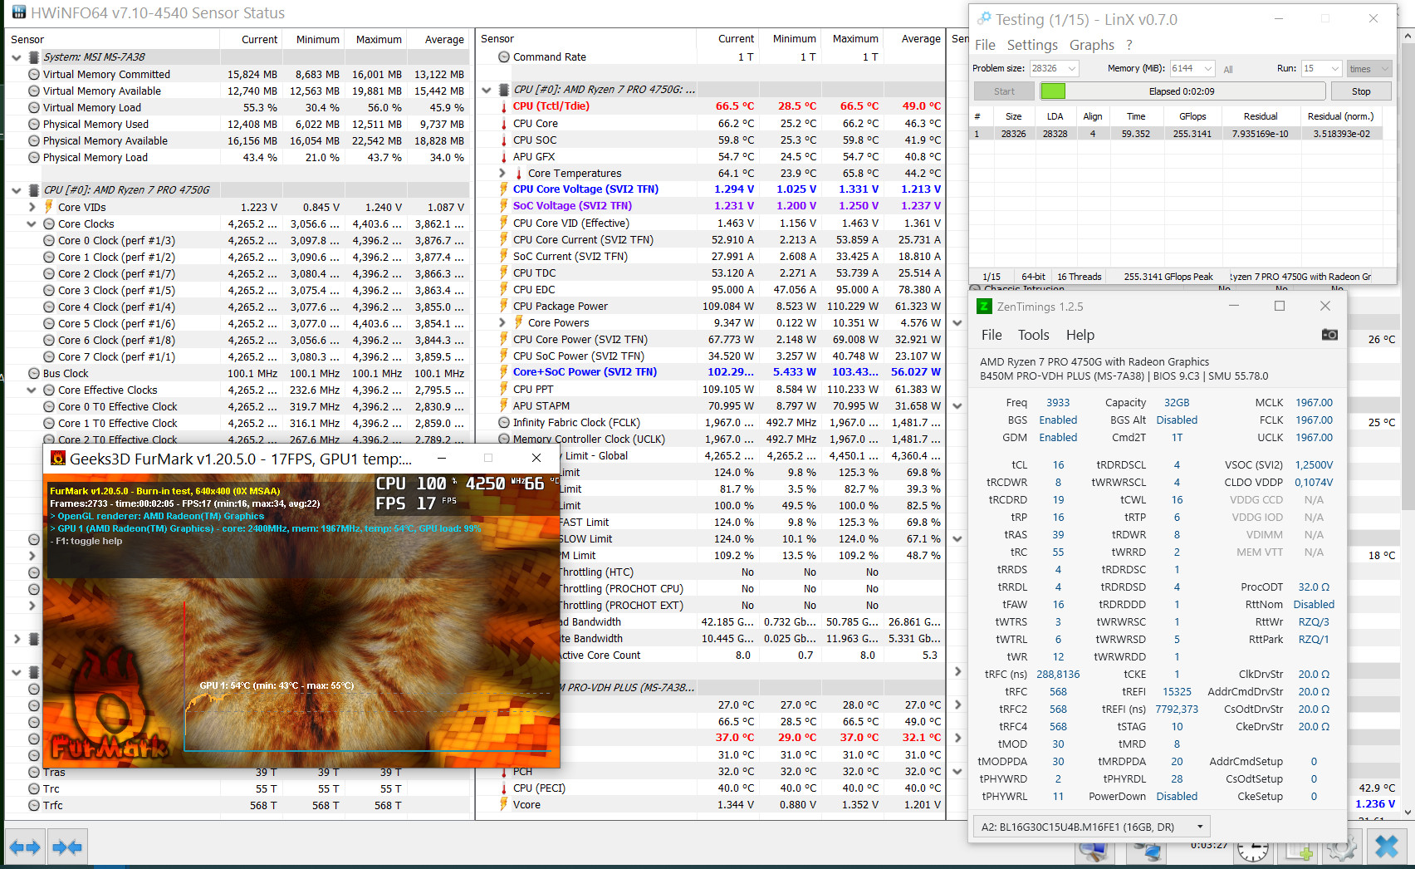The image size is (1415, 869).
Task: Click the LinX GFlops column header
Action: [1192, 116]
